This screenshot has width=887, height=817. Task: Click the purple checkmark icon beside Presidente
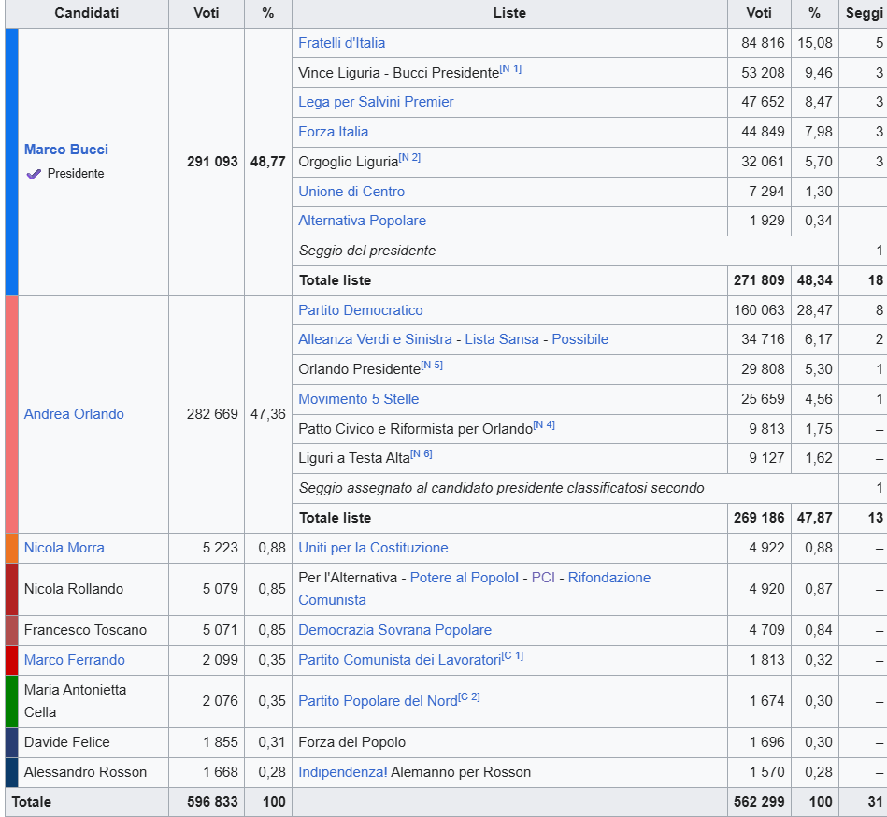point(34,174)
